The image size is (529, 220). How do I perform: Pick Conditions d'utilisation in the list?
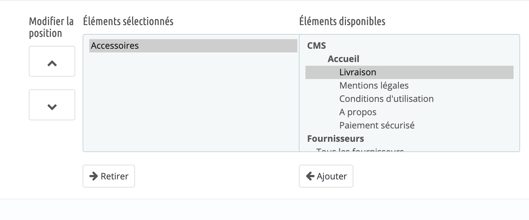pos(386,99)
